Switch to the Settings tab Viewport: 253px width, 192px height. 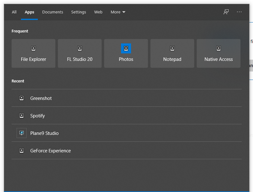tap(78, 12)
